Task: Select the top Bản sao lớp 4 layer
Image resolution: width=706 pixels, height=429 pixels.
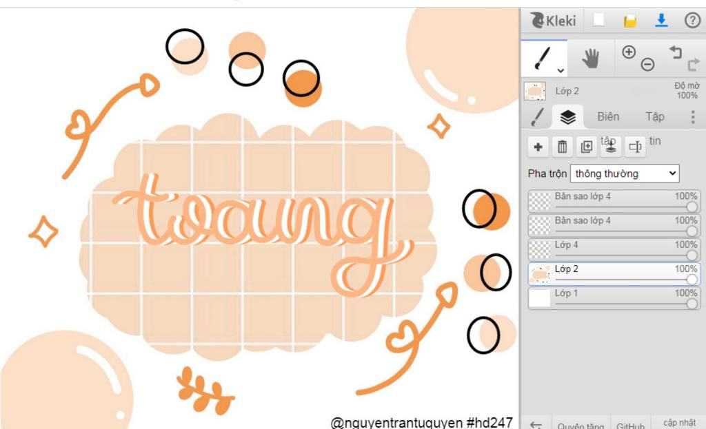Action: [614, 201]
